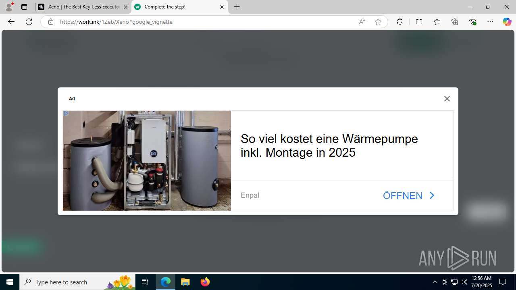Close the Xeno tab
This screenshot has height=290, width=516.
[125, 7]
